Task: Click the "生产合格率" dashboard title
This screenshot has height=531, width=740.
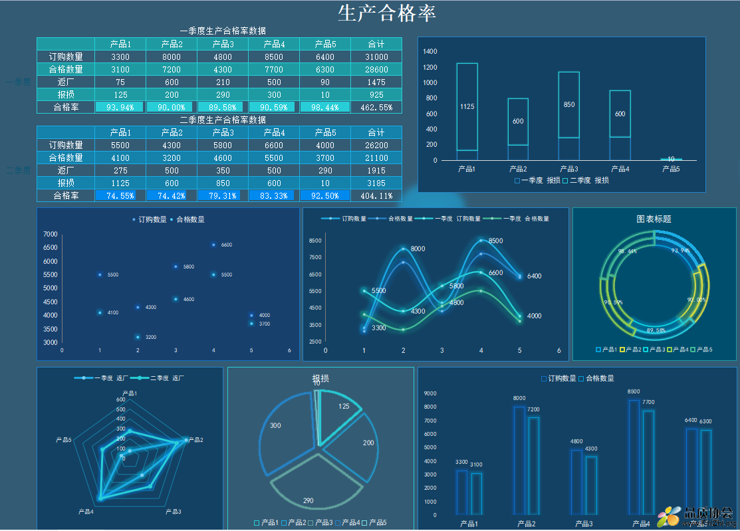Action: pyautogui.click(x=387, y=13)
